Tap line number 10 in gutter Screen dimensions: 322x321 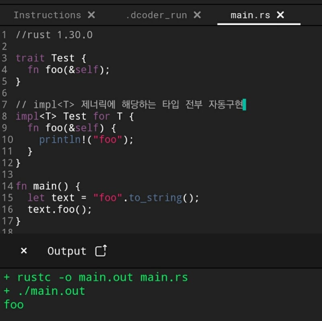click(7, 140)
